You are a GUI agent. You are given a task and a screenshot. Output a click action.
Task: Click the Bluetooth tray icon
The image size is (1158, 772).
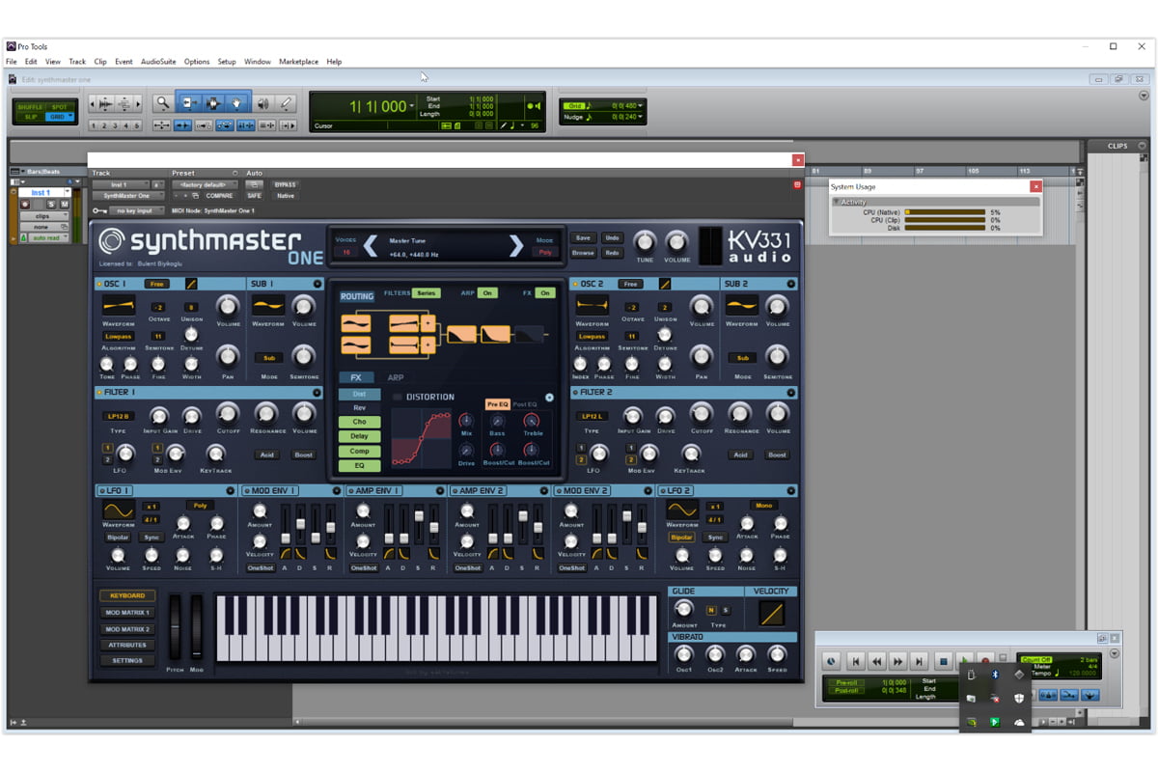point(995,675)
